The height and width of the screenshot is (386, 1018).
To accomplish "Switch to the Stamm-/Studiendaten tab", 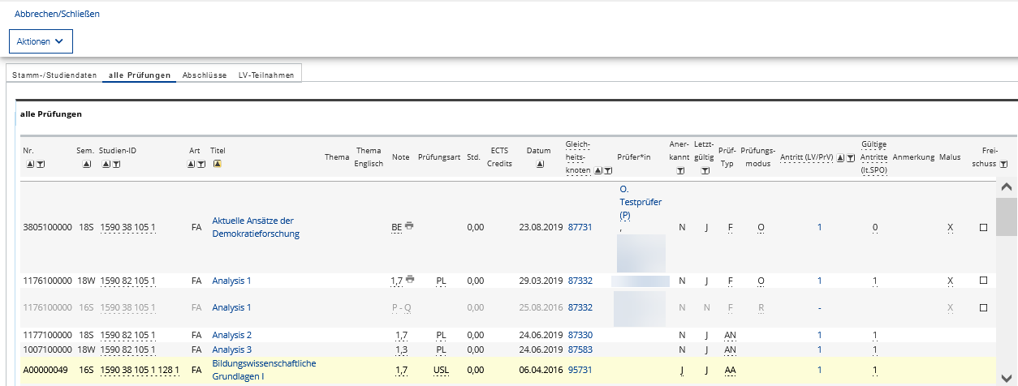I will 54,75.
